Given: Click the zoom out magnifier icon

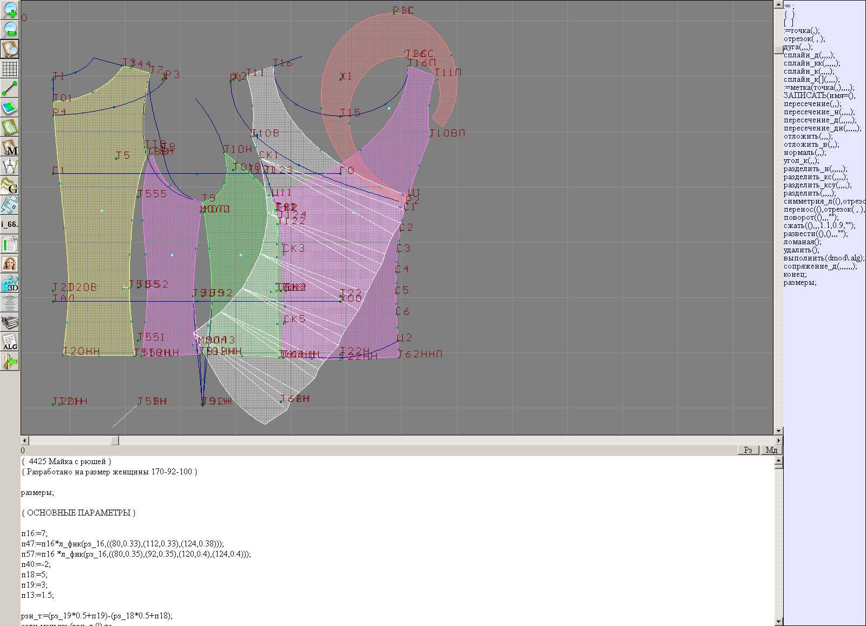Looking at the screenshot, I should 10,29.
